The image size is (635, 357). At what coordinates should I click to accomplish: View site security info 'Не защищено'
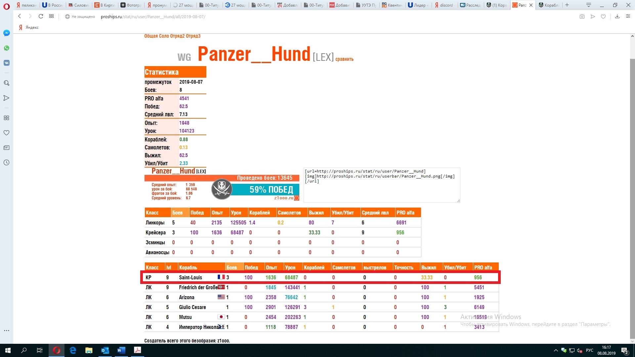pos(80,17)
